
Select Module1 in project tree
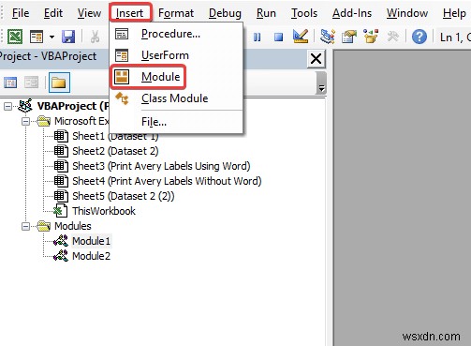(x=91, y=241)
